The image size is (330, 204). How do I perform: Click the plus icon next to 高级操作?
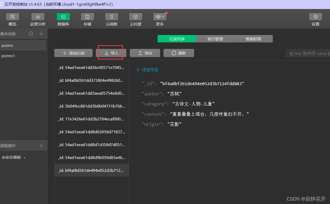(41, 146)
